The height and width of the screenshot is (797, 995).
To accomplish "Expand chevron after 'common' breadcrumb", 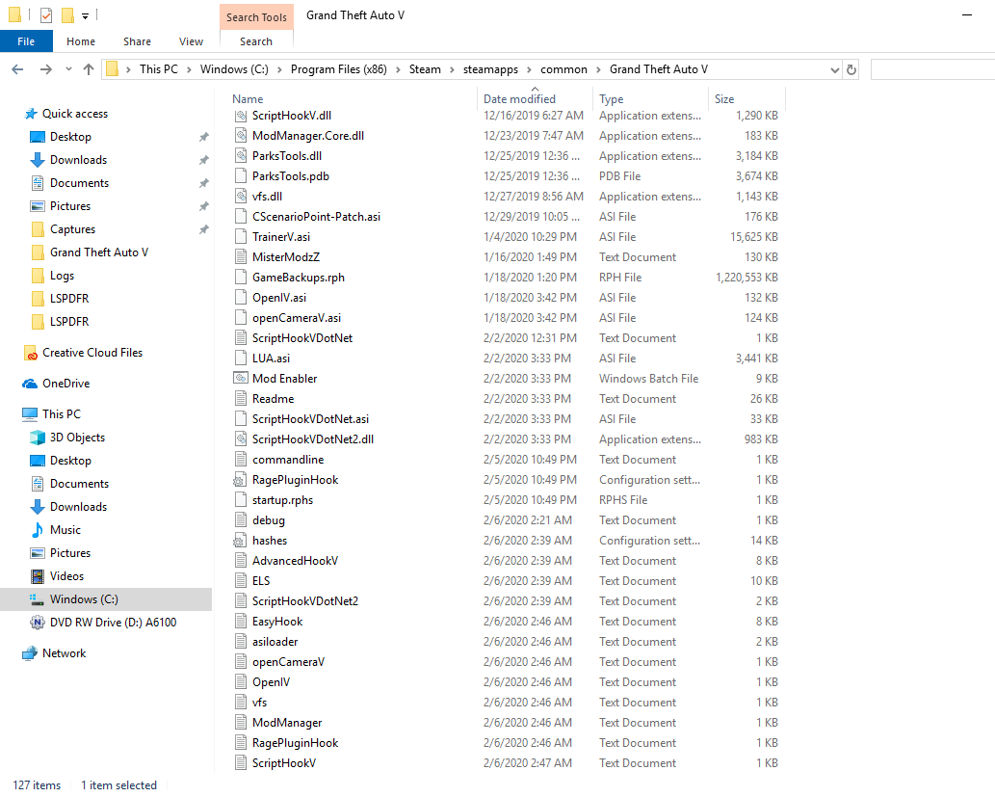I will 598,69.
